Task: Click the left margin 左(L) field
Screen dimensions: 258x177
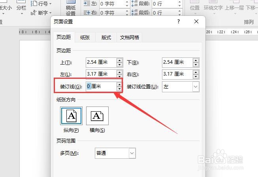Action: 102,74
